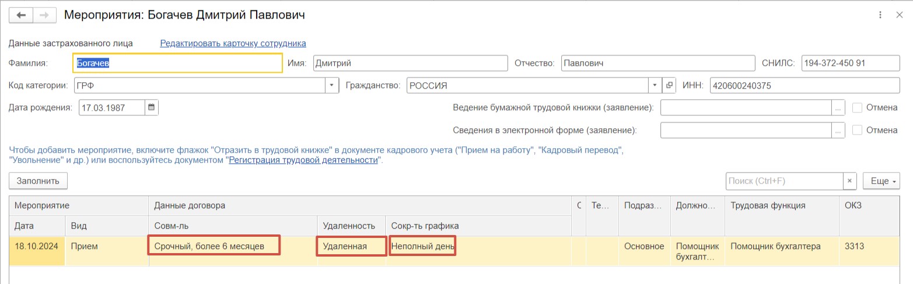
Task: Click the Данные договора column header
Action: 360,205
